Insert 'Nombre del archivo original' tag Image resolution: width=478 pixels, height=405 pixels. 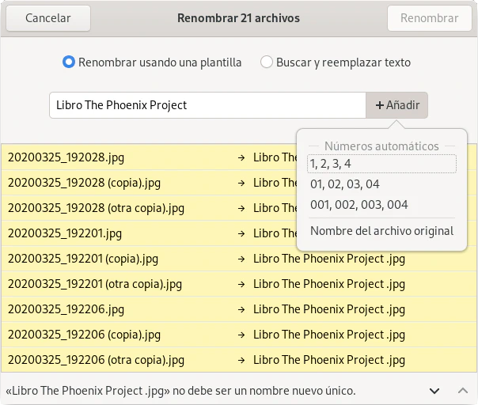[381, 231]
